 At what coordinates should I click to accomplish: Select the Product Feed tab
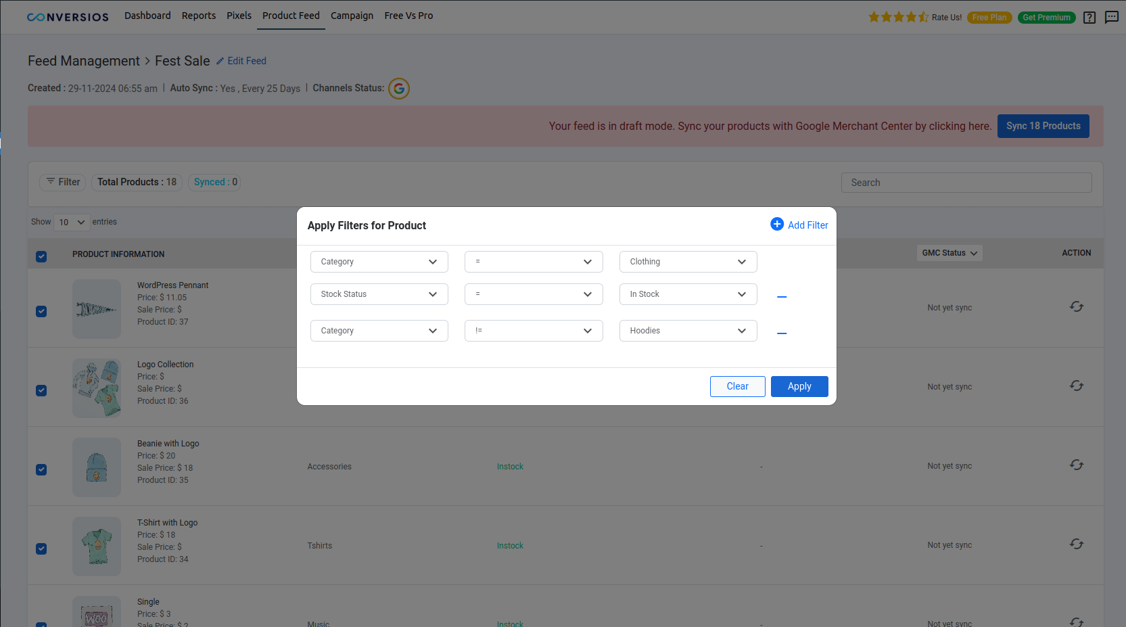coord(291,16)
